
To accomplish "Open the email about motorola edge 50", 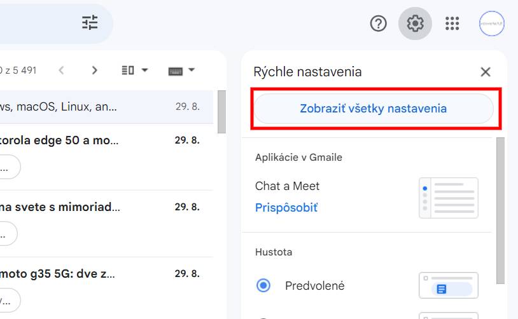I will click(106, 157).
